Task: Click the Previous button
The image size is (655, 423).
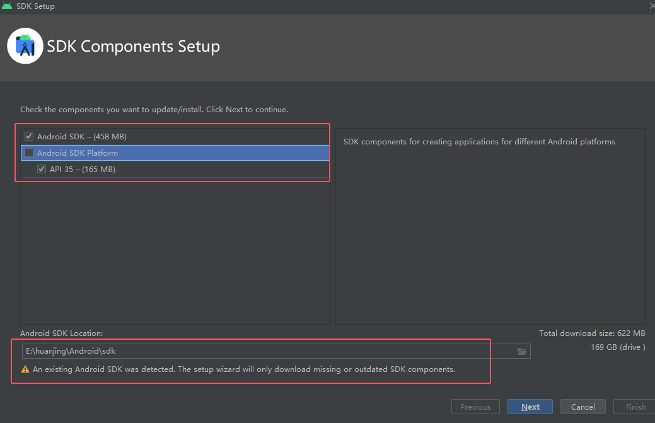Action: coord(475,407)
